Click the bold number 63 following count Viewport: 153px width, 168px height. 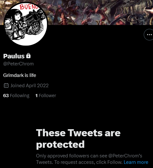pyautogui.click(x=6, y=96)
